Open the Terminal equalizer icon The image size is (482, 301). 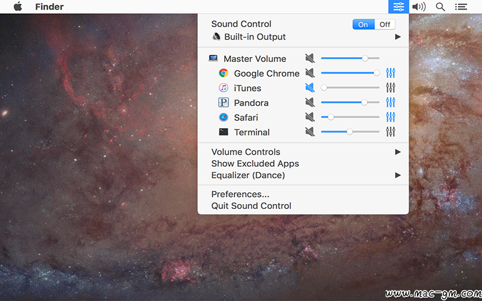point(390,132)
